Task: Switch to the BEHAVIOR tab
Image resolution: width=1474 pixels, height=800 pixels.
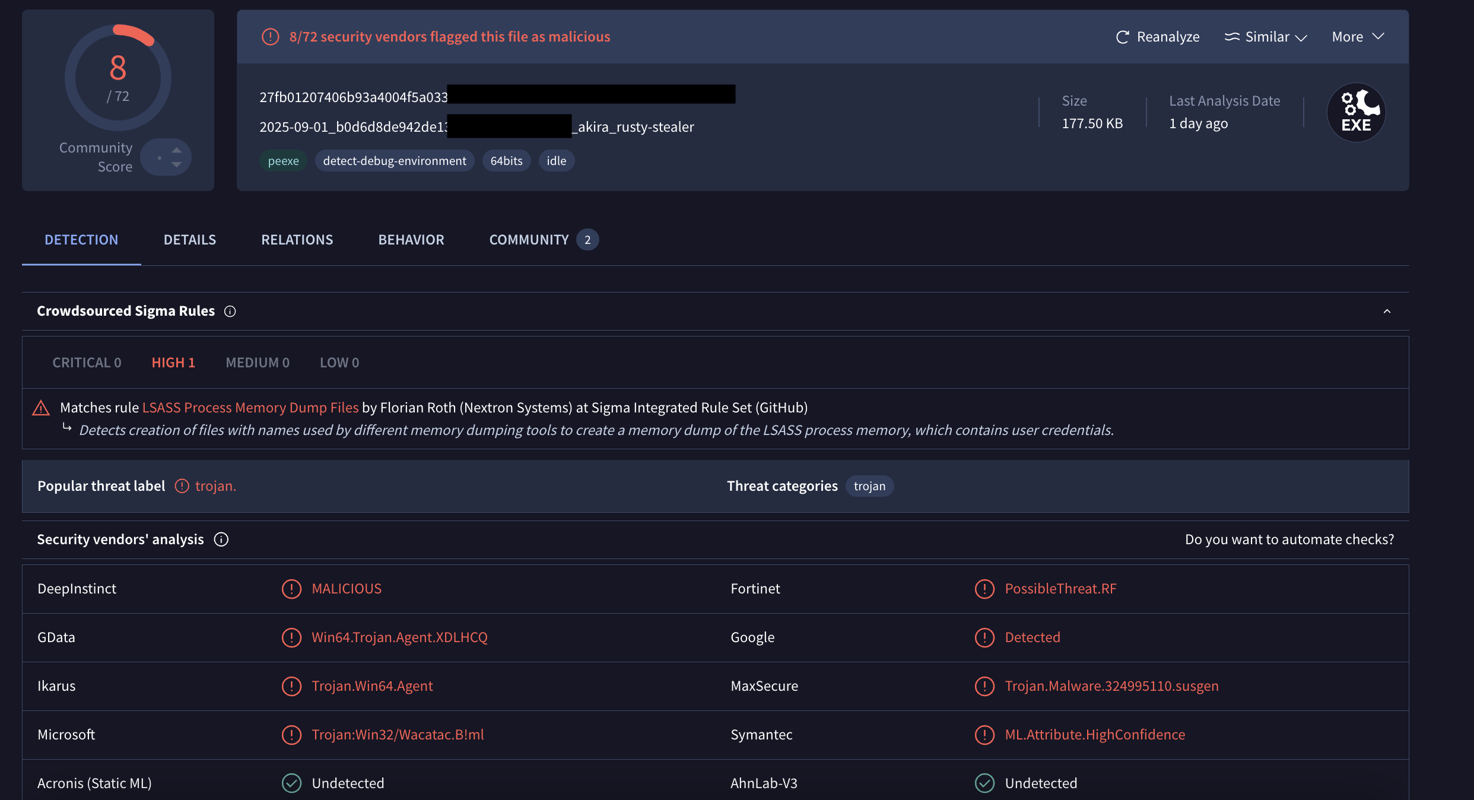Action: [x=411, y=240]
